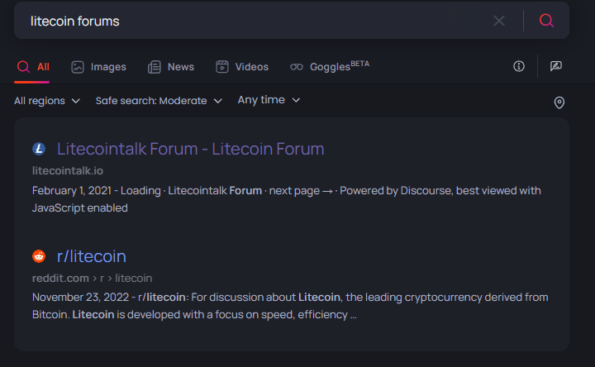Open the Videos tab
Screen dimensions: 595x367
pos(242,67)
